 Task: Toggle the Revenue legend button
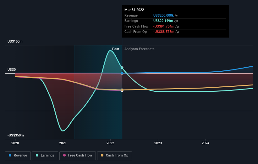point(18,156)
